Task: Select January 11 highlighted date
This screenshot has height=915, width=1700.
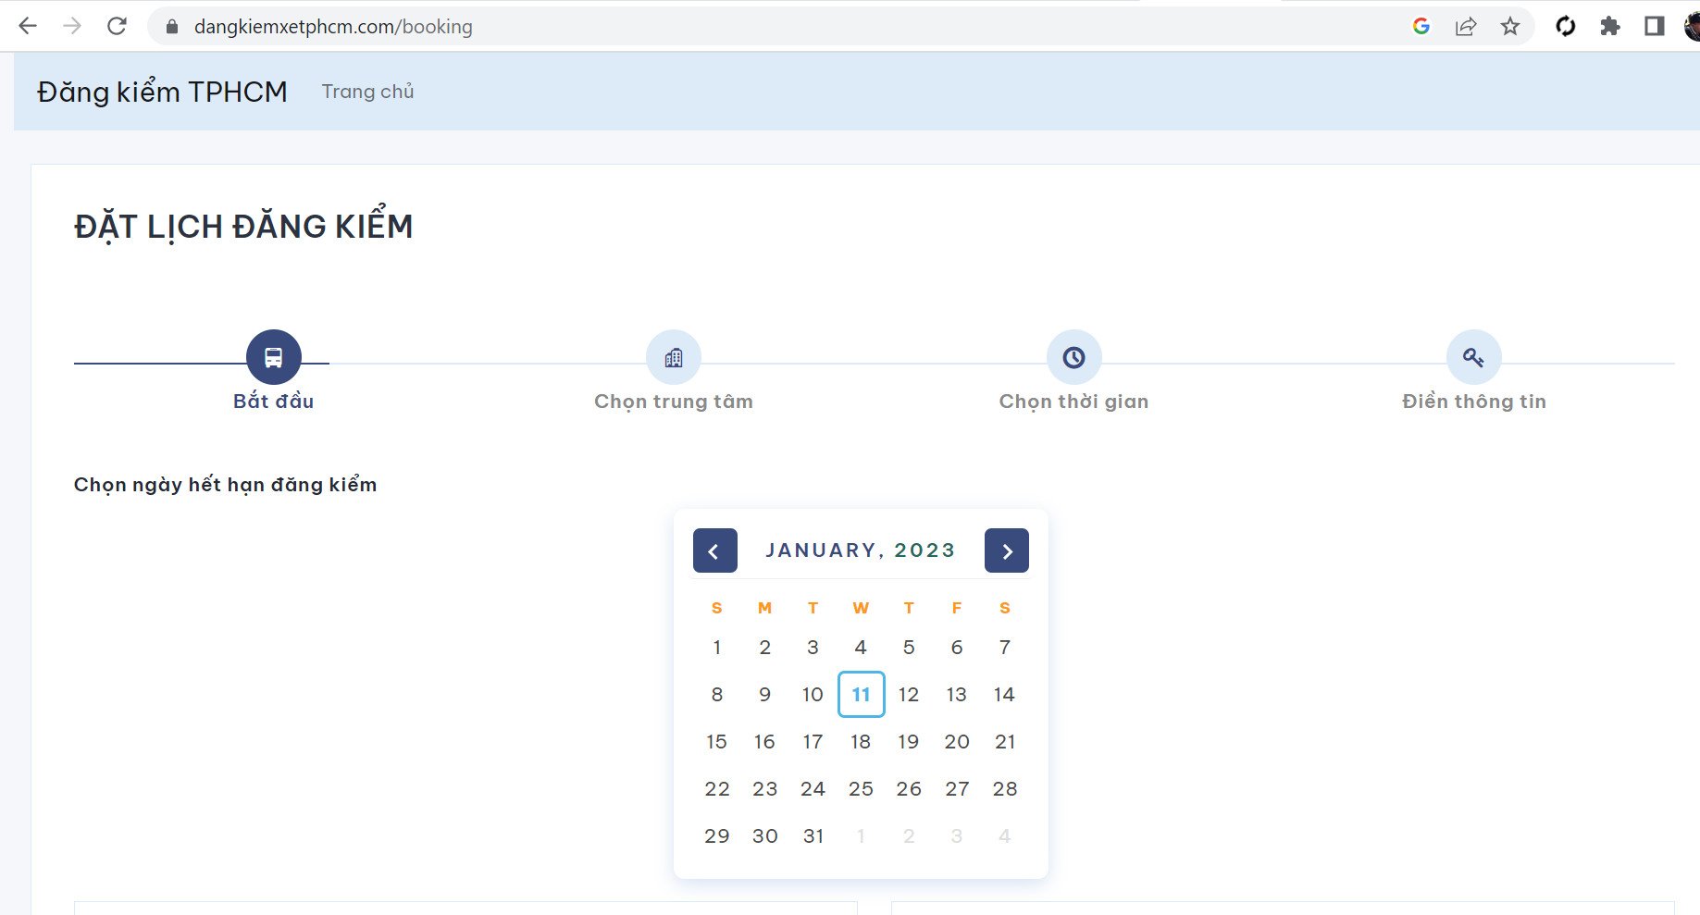Action: pyautogui.click(x=861, y=694)
